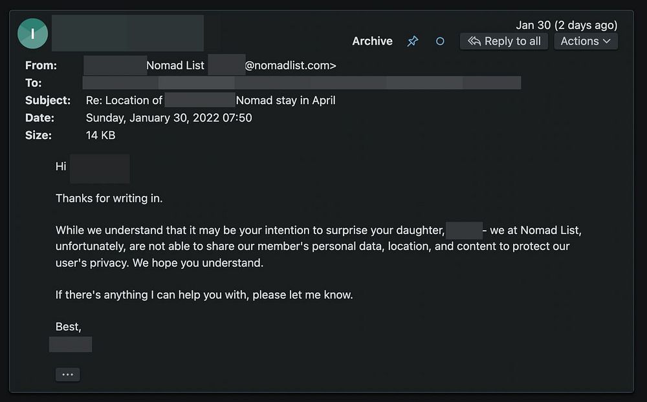
Task: Click the From header label
Action: pyautogui.click(x=41, y=65)
